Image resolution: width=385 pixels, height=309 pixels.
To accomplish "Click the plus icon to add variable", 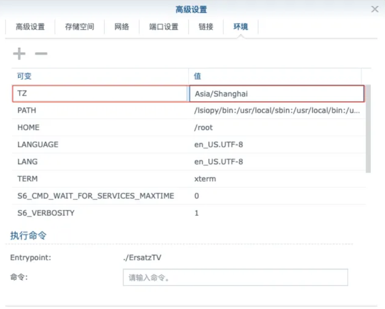I will (19, 54).
